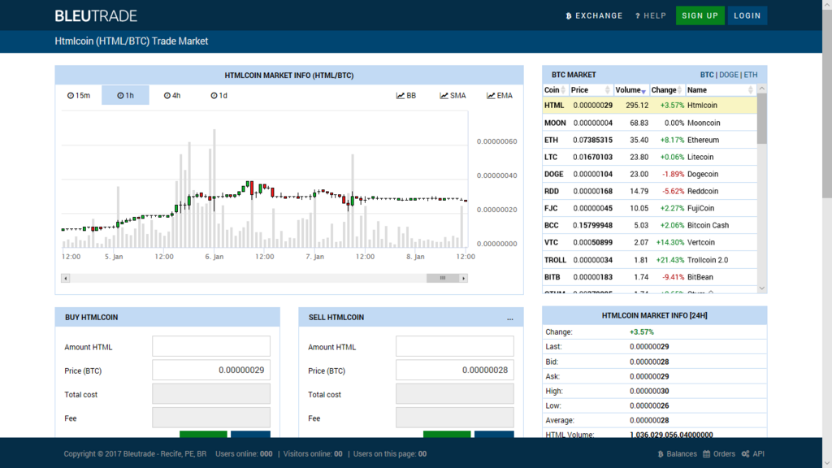Focus the Buy Total cost field

[211, 394]
